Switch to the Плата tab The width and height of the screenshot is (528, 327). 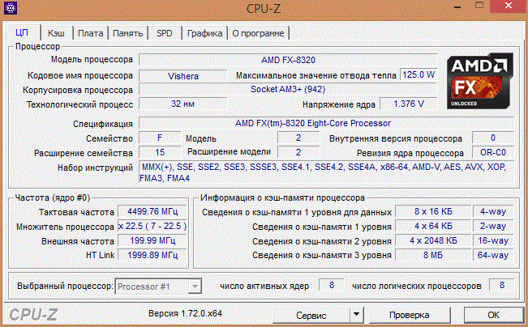[x=90, y=33]
